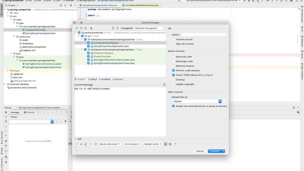Viewport: 304px width, 171px height.
Task: Open the Side-by-side viewer dropdown
Action: [x=110, y=144]
